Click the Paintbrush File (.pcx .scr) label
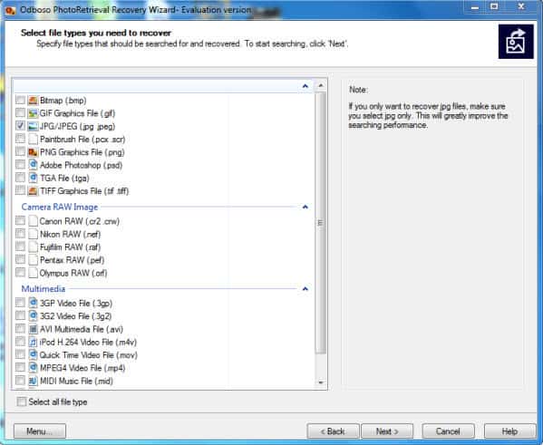This screenshot has height=445, width=543. (x=82, y=140)
